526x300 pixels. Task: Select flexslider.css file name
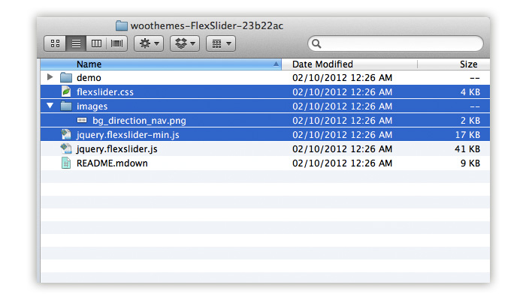tap(105, 92)
